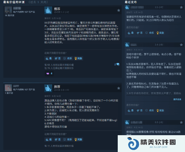Viewport: 185px width, 152px height.
Task: Vote 是 on the 3.5 小时 recent review
Action: pyautogui.click(x=131, y=33)
